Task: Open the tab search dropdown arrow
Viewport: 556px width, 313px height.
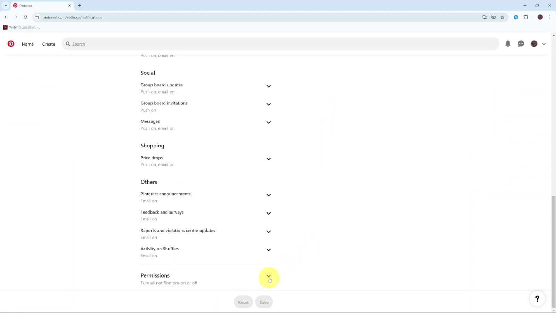Action: click(x=5, y=6)
